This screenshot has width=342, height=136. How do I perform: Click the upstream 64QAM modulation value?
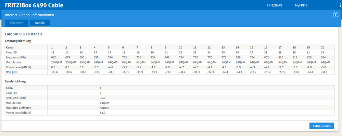tap(104, 103)
